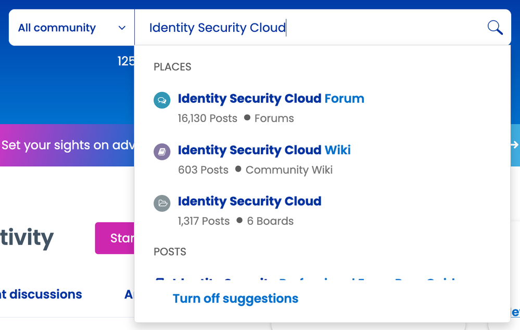Click the Community Wiki label under Wiki result
The width and height of the screenshot is (520, 330).
pos(289,170)
